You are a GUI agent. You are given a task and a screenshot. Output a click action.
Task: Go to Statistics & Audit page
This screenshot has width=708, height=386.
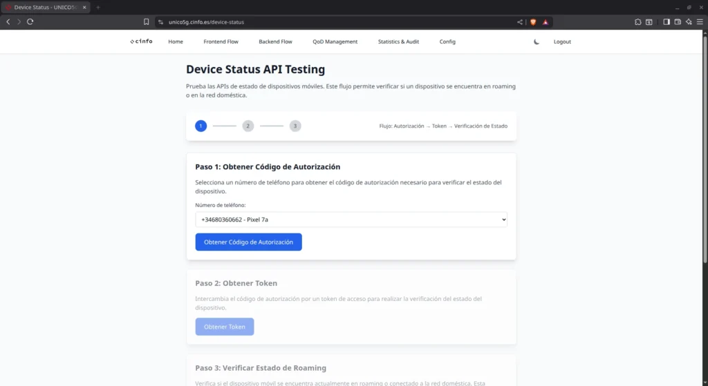click(x=398, y=41)
